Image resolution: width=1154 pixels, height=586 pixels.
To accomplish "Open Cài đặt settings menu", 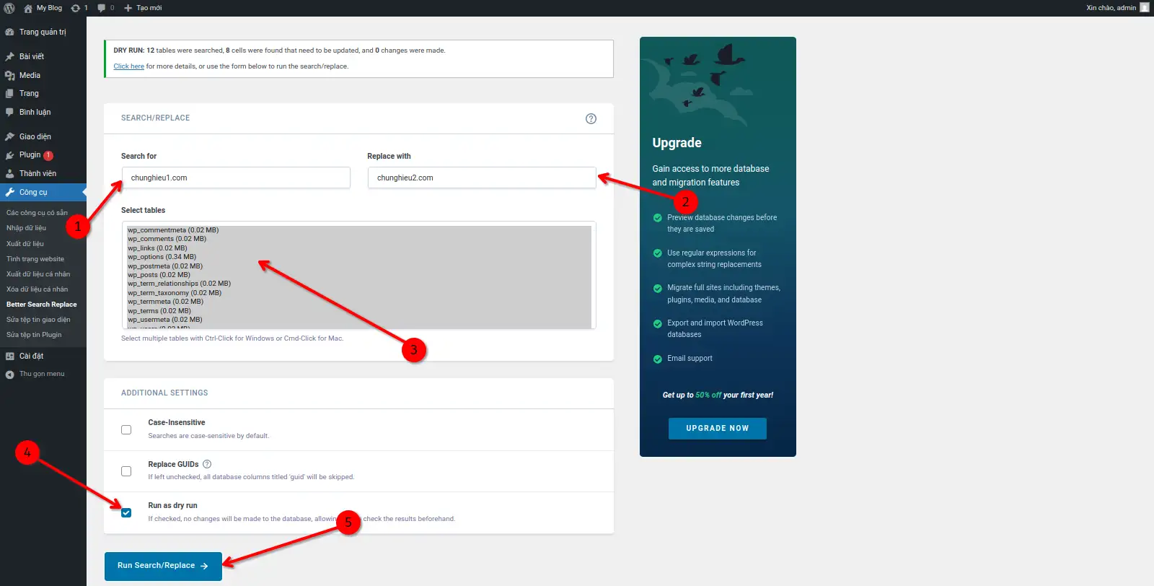I will (31, 356).
